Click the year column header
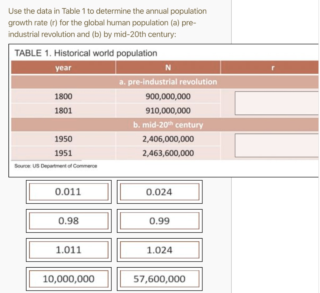This screenshot has height=293, width=320. (x=63, y=68)
